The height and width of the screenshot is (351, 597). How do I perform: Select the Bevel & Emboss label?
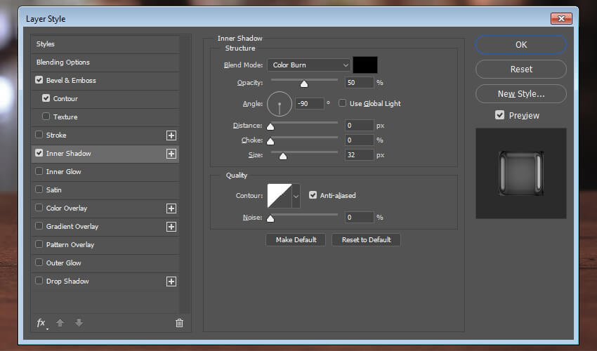71,80
